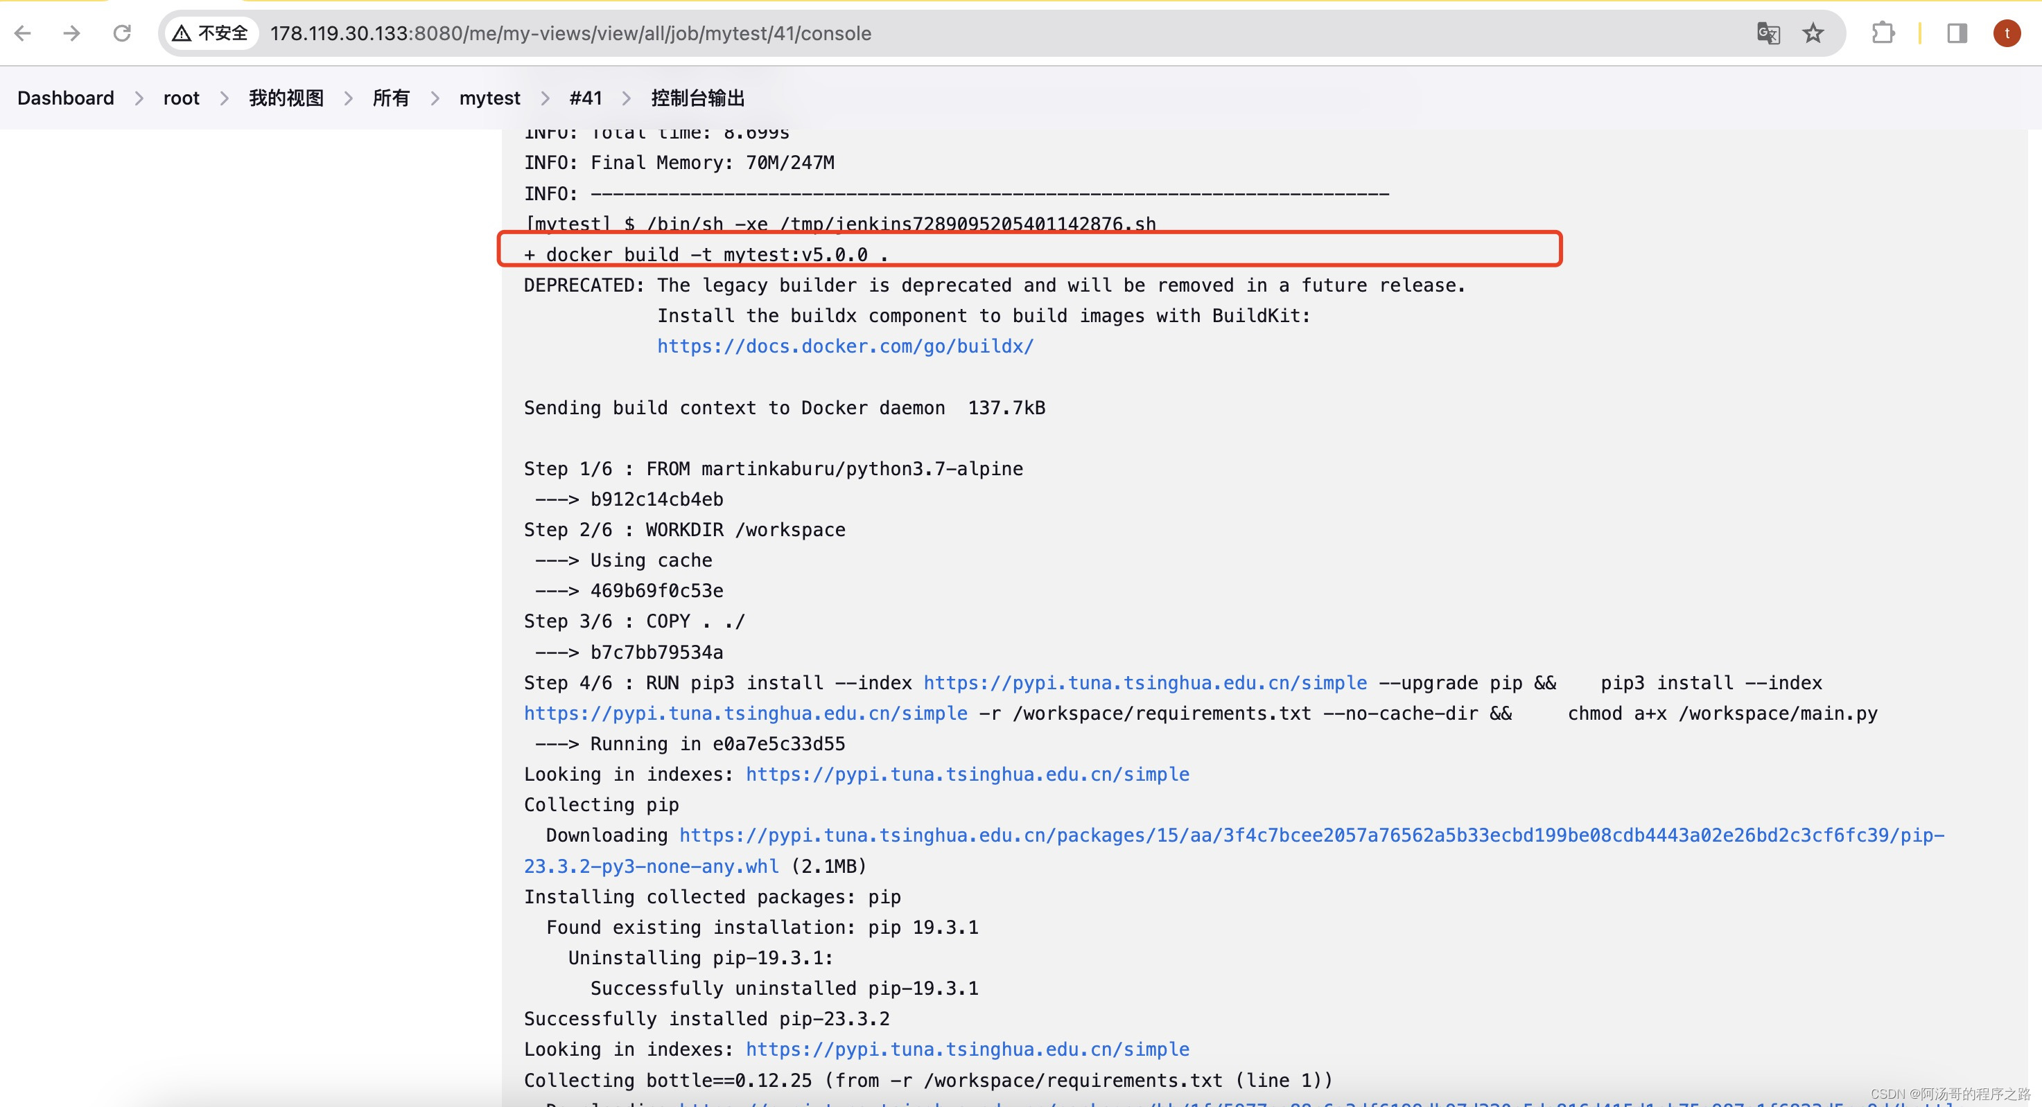Click the docker build -t mytest:v5.0.0 line

pyautogui.click(x=706, y=254)
